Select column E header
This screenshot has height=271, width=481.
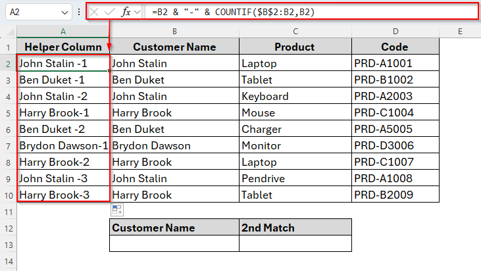(459, 31)
